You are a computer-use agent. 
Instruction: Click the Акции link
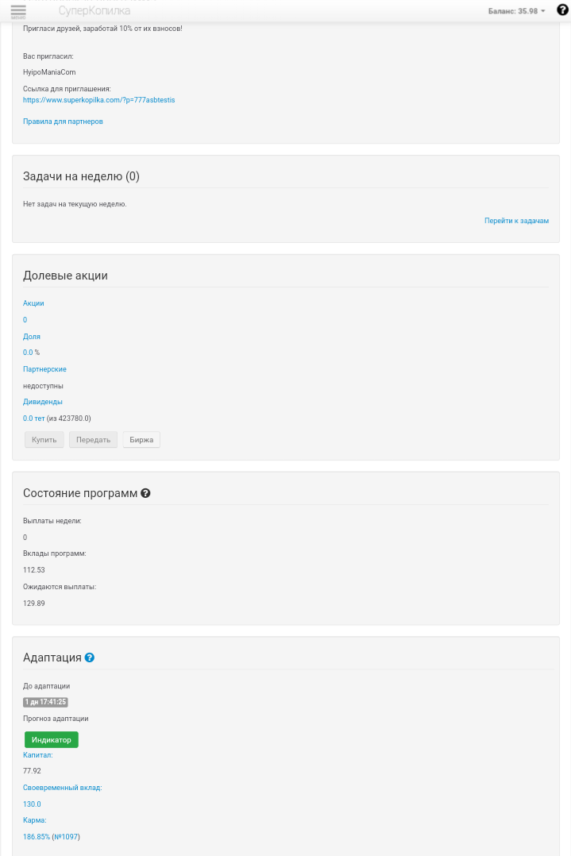tap(33, 303)
